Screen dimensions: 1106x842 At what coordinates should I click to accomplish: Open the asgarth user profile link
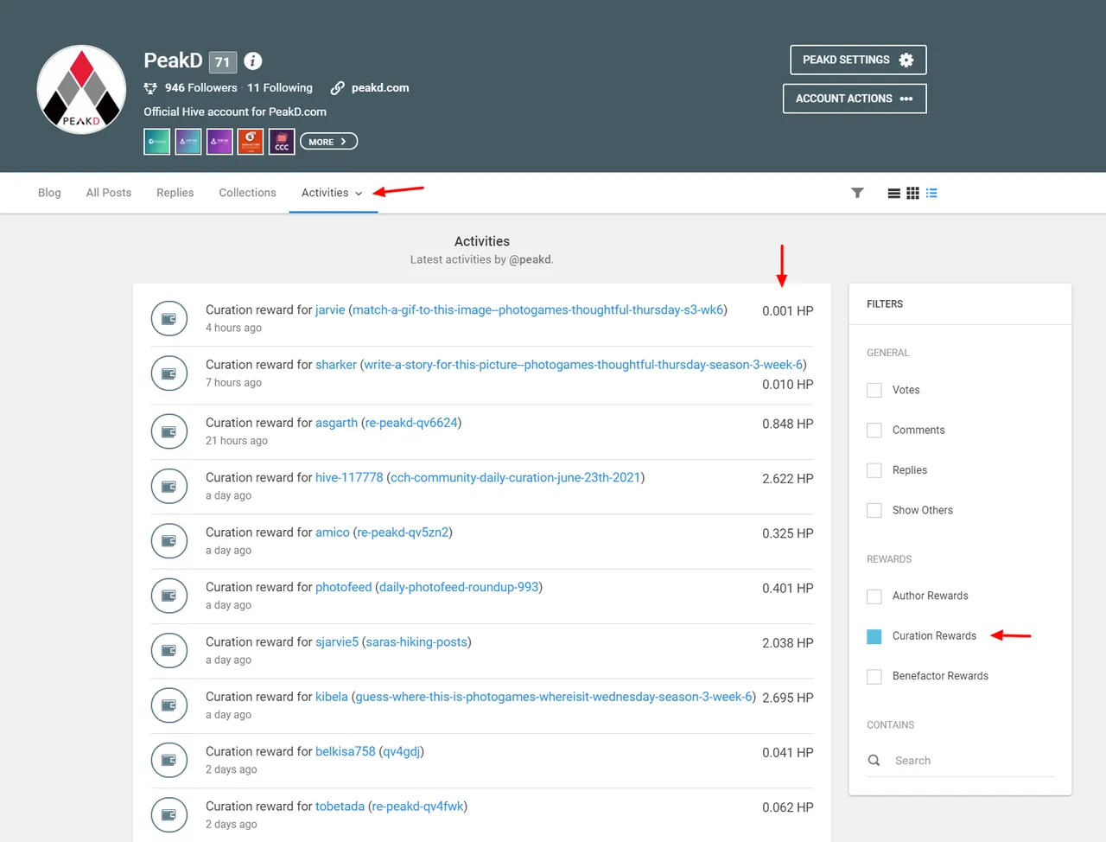click(336, 423)
